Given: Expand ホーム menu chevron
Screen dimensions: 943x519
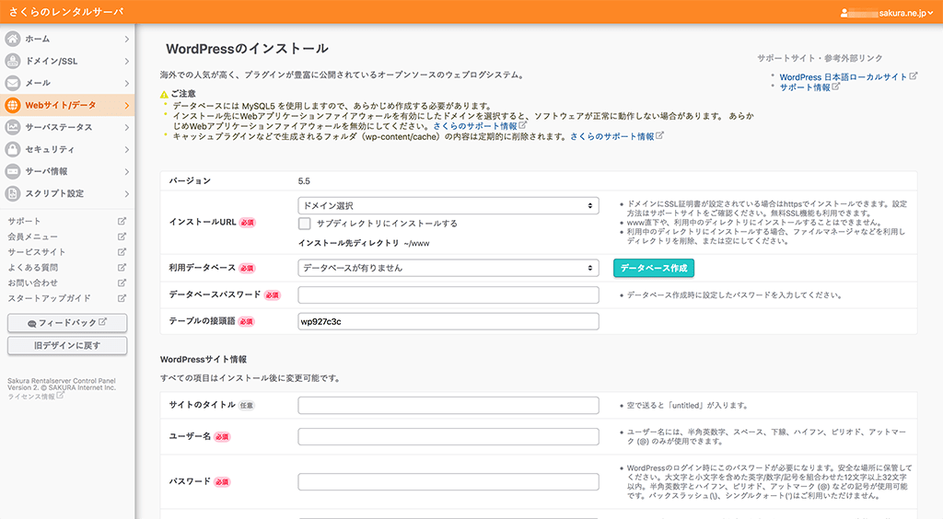Looking at the screenshot, I should click(127, 39).
